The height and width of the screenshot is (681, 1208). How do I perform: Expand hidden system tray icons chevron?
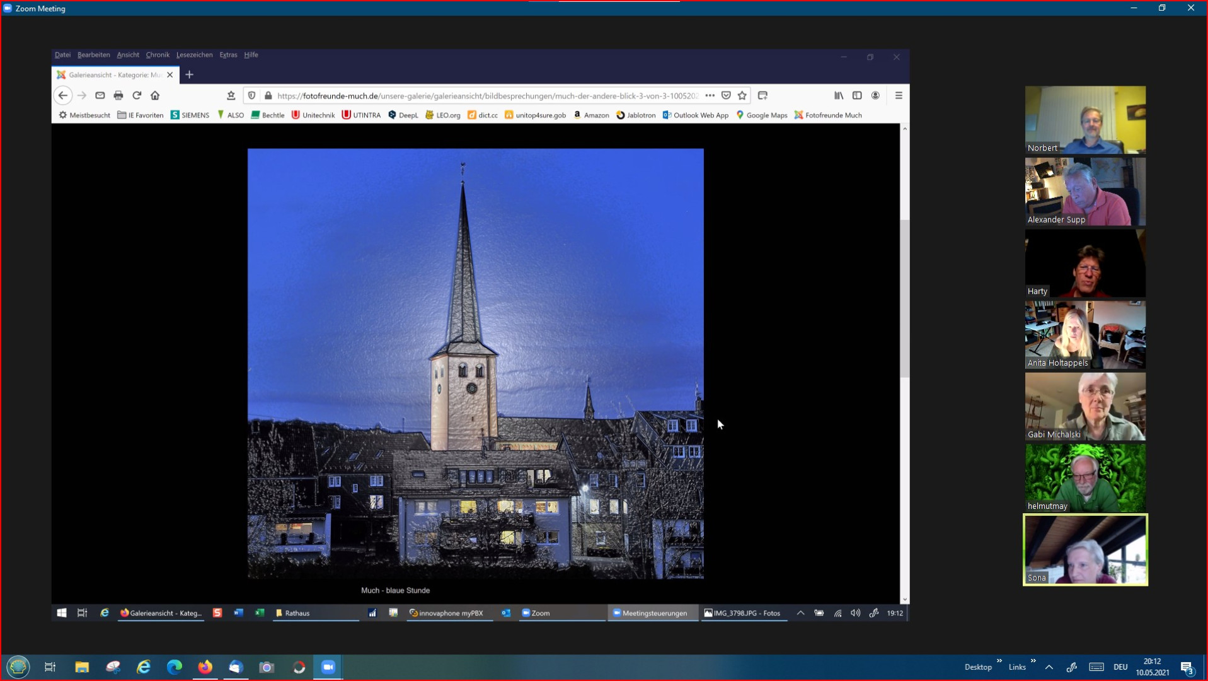[x=1049, y=666]
